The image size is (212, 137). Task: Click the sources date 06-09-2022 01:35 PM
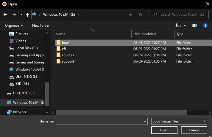(x=149, y=55)
